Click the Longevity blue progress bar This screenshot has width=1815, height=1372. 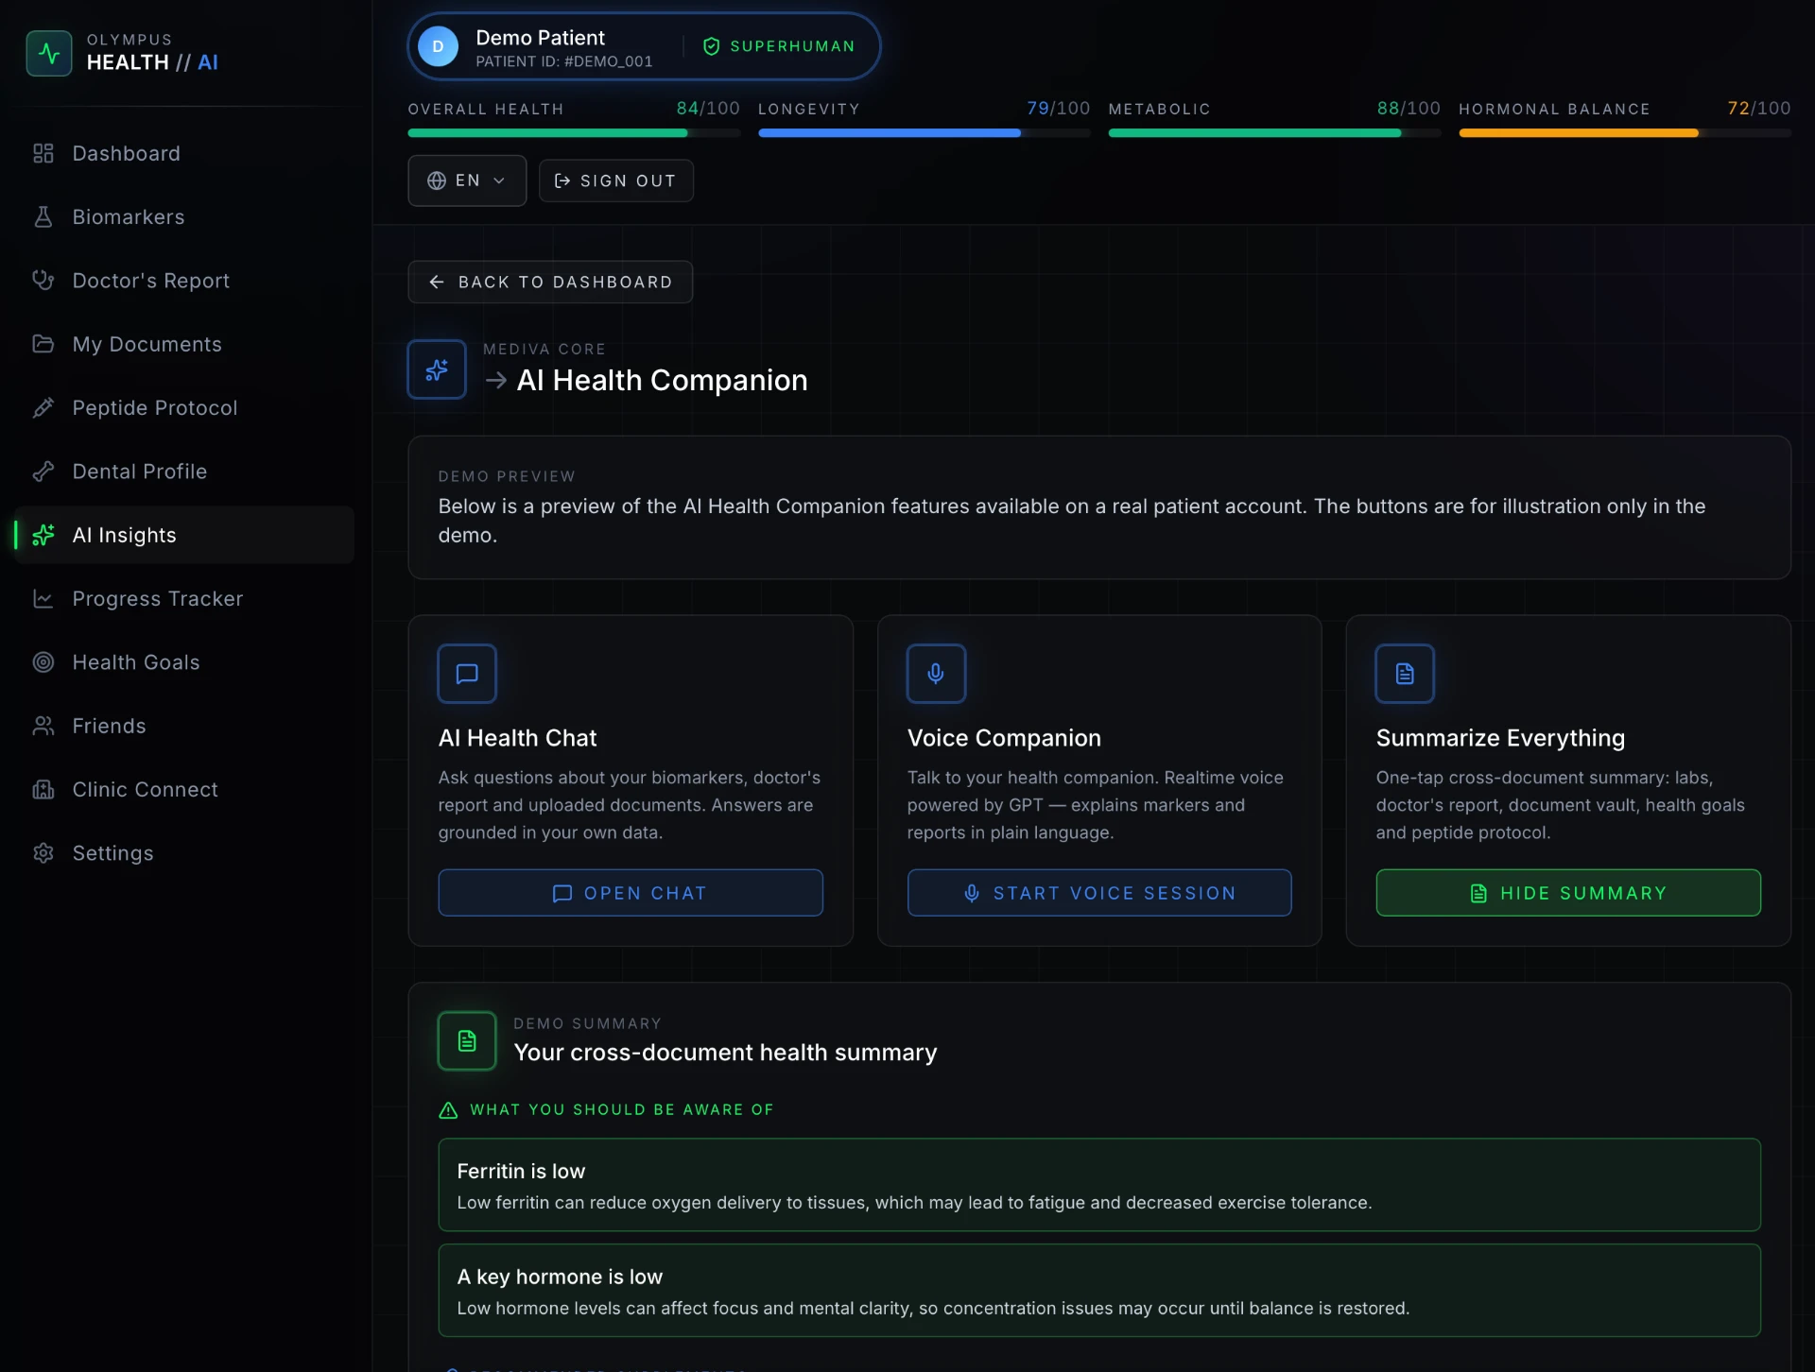point(925,133)
